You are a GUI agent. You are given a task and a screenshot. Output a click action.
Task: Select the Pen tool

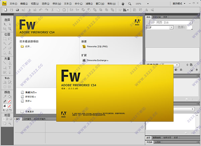coord(10,63)
